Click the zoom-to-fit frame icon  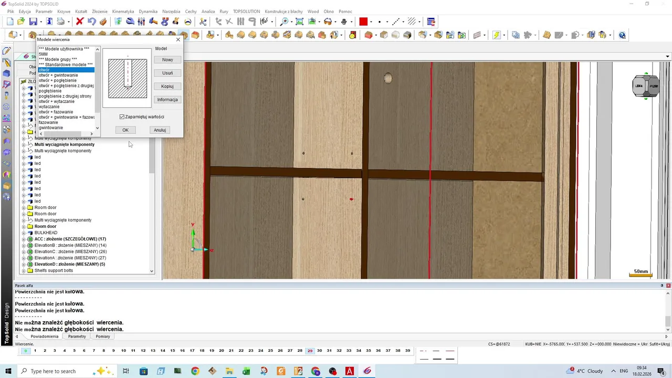pyautogui.click(x=299, y=22)
